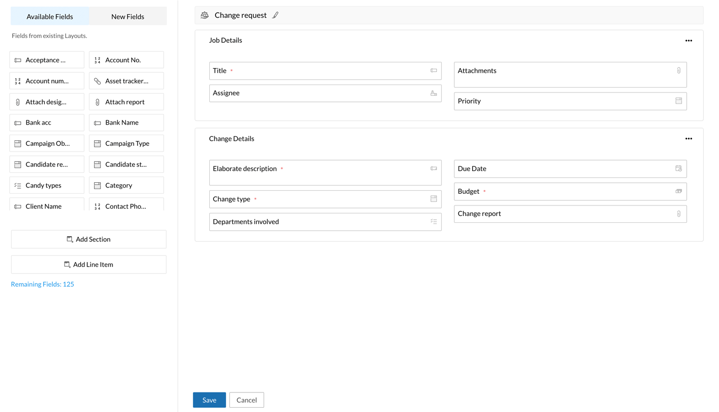Click the text icon on Bank Name
The height and width of the screenshot is (412, 719).
point(97,123)
